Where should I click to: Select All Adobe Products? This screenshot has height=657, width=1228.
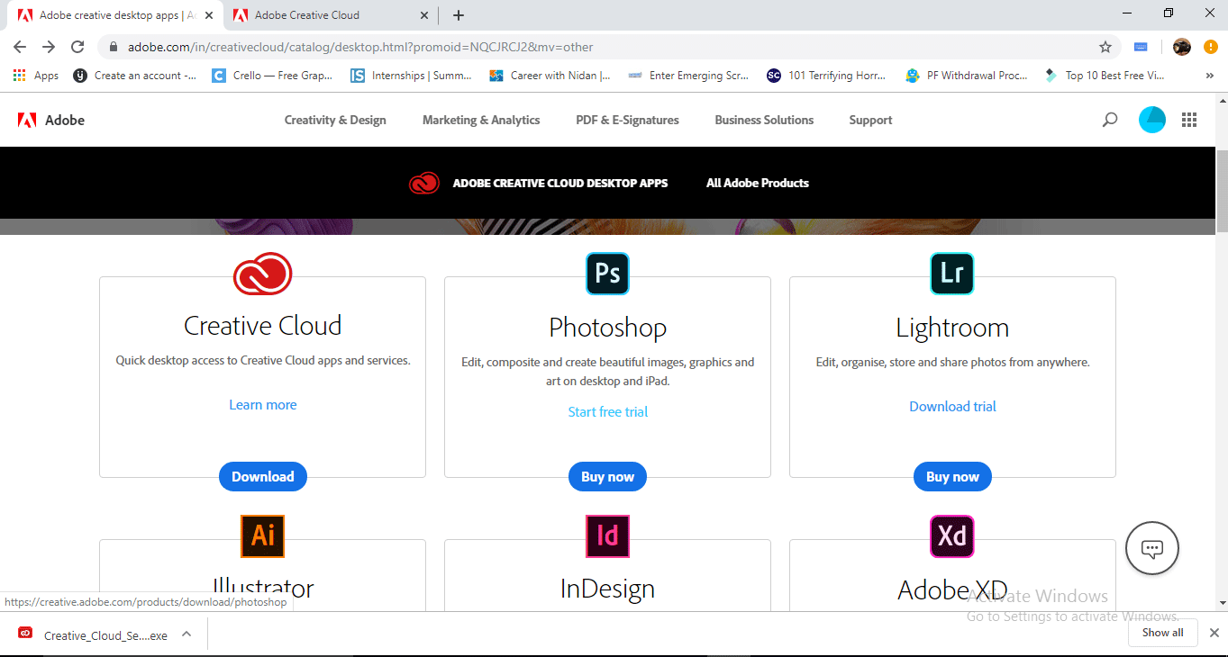757,183
